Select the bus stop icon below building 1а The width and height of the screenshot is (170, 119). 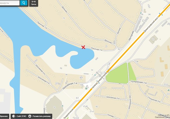coord(95,75)
